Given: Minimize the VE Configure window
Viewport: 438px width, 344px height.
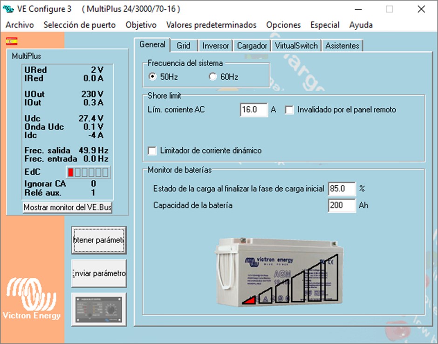Looking at the screenshot, I should (x=358, y=9).
